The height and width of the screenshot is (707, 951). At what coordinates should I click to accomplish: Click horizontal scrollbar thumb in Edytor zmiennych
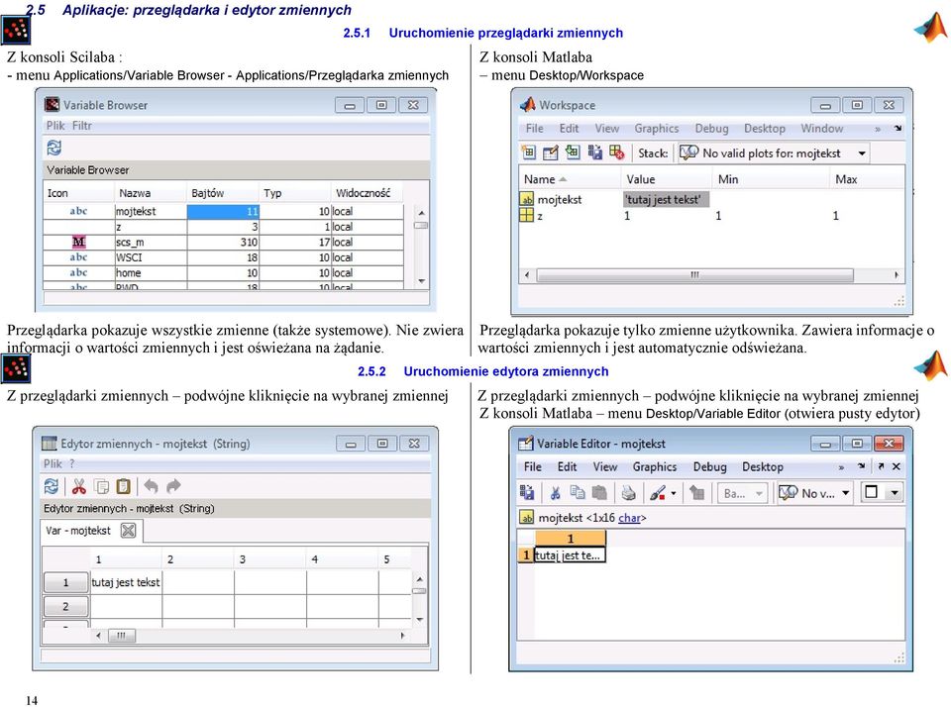point(121,636)
